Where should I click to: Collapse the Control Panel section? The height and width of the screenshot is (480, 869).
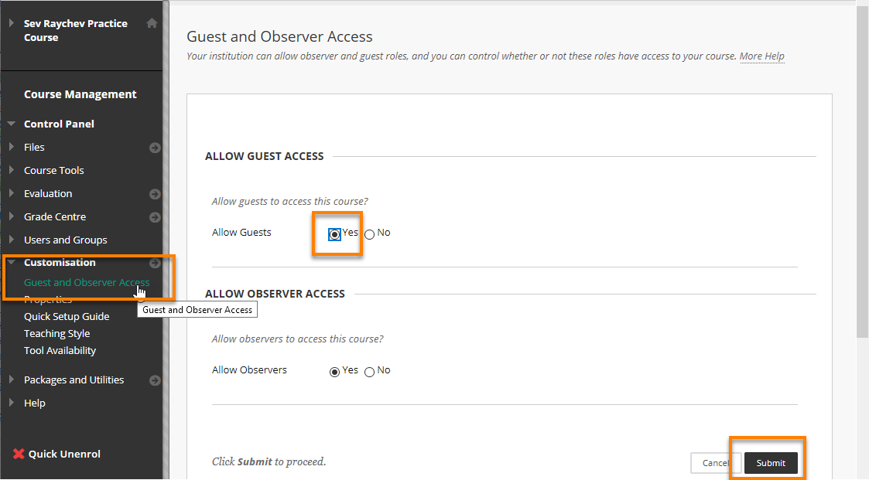12,124
